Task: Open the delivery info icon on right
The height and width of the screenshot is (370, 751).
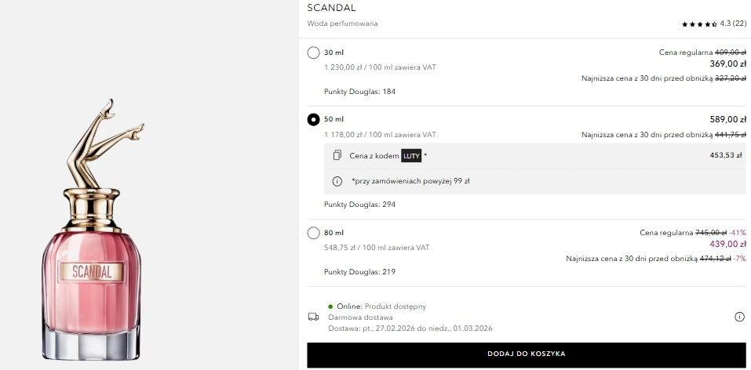Action: [739, 317]
